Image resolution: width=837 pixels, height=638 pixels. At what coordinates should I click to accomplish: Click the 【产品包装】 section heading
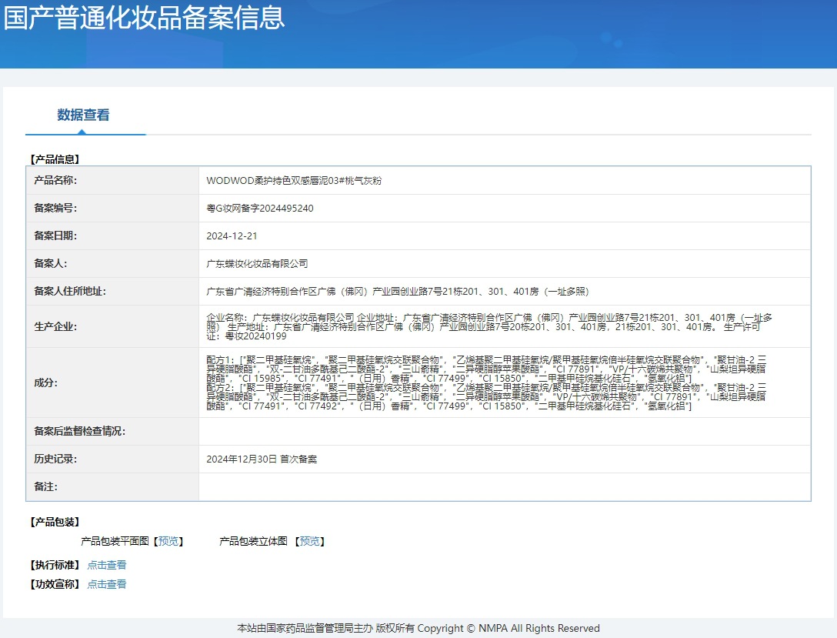tap(55, 522)
